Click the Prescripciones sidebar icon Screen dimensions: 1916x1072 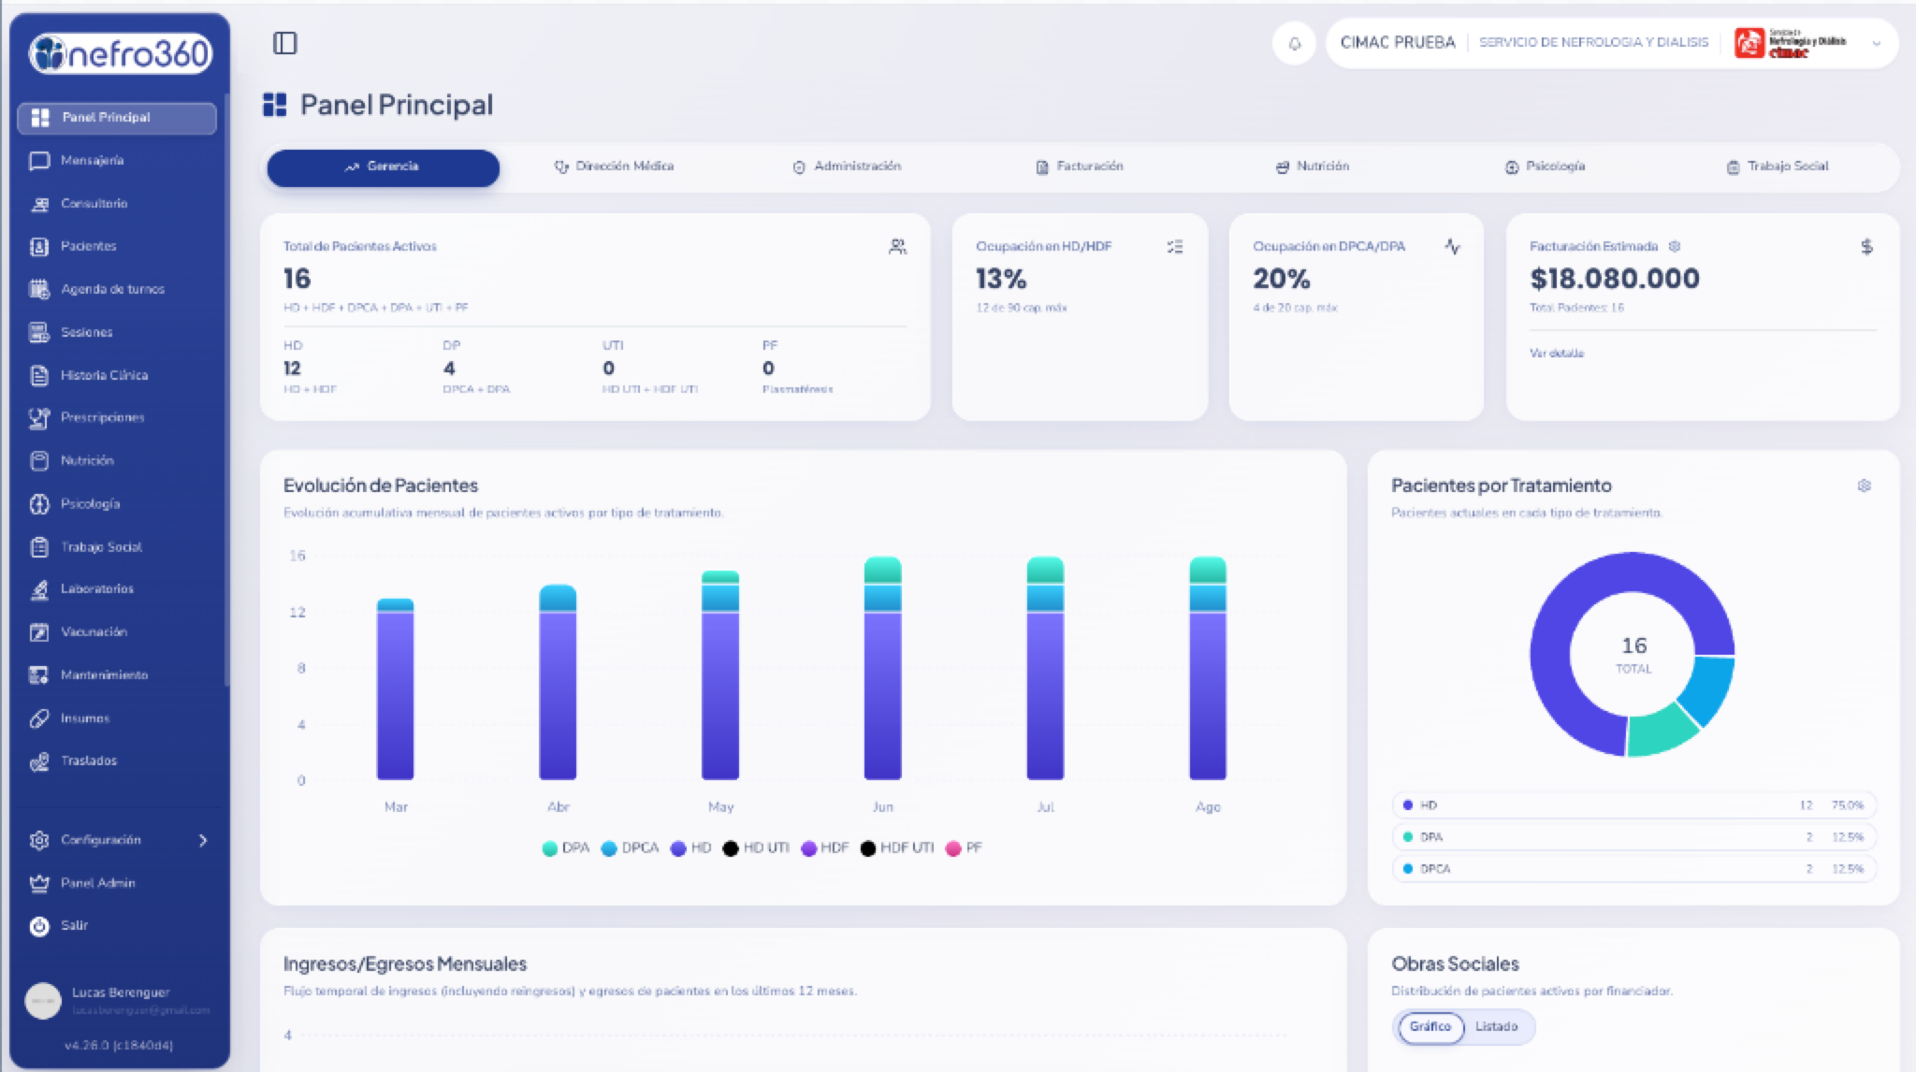[x=39, y=418]
